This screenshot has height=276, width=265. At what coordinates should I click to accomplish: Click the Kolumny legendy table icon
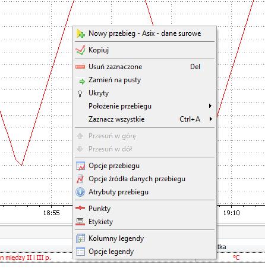(x=80, y=238)
